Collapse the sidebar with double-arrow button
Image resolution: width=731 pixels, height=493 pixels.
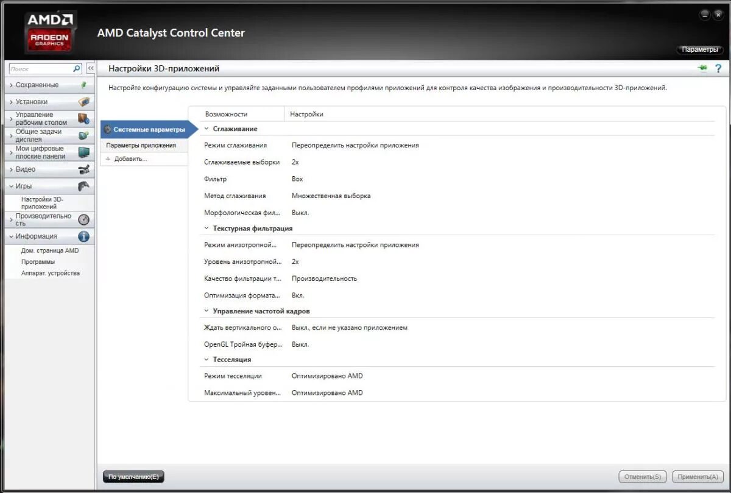click(90, 69)
